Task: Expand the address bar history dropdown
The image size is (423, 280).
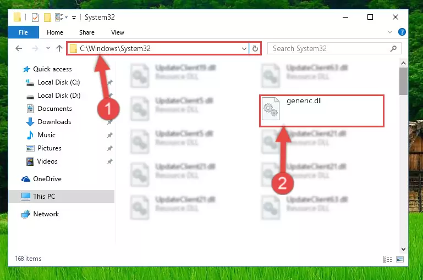Action: pyautogui.click(x=244, y=49)
